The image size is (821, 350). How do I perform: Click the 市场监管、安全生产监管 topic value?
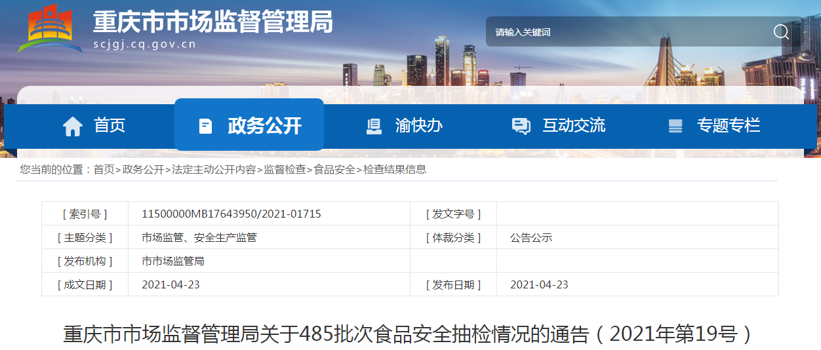pyautogui.click(x=199, y=237)
